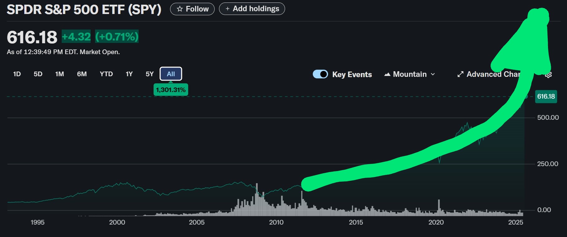The width and height of the screenshot is (567, 237).
Task: Click the Add holdings button
Action: (x=252, y=9)
